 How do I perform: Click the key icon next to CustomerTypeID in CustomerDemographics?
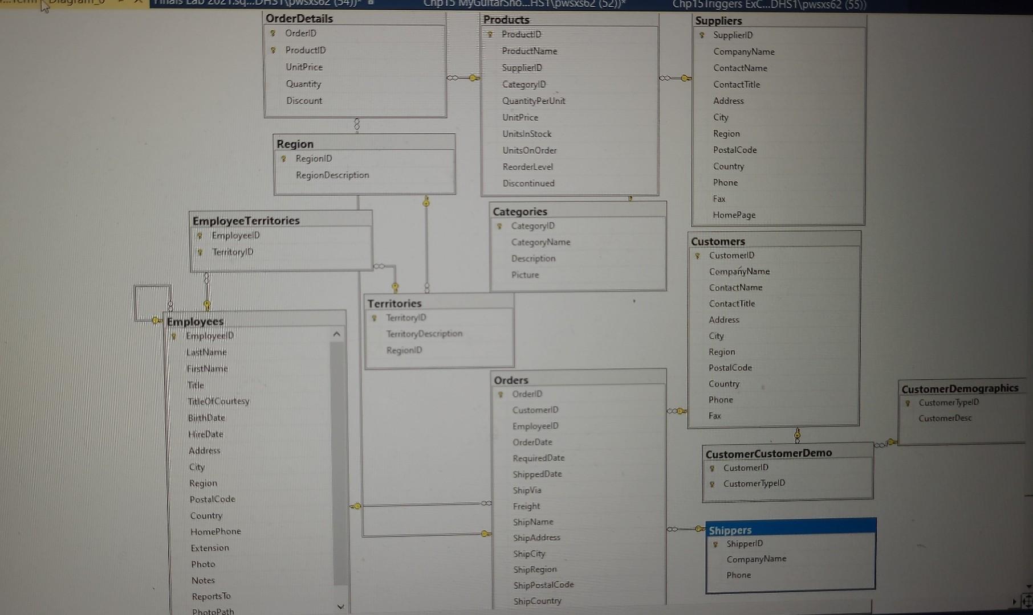[909, 403]
